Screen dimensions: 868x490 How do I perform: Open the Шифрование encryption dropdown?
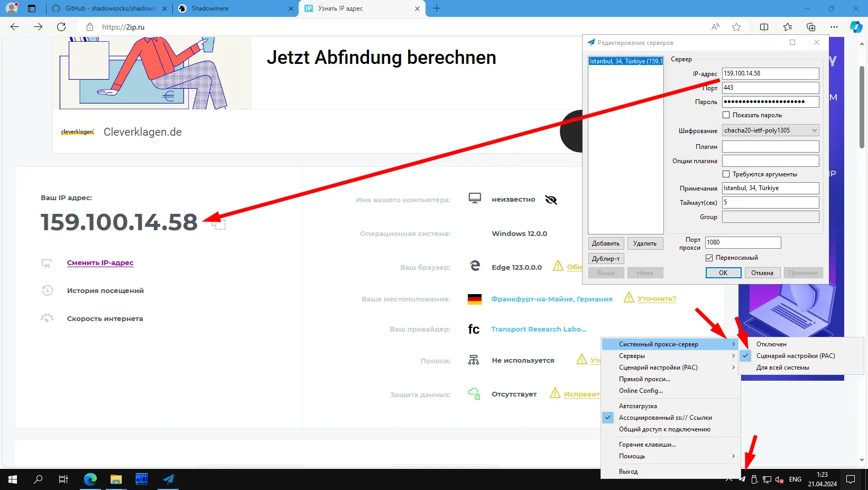(770, 130)
